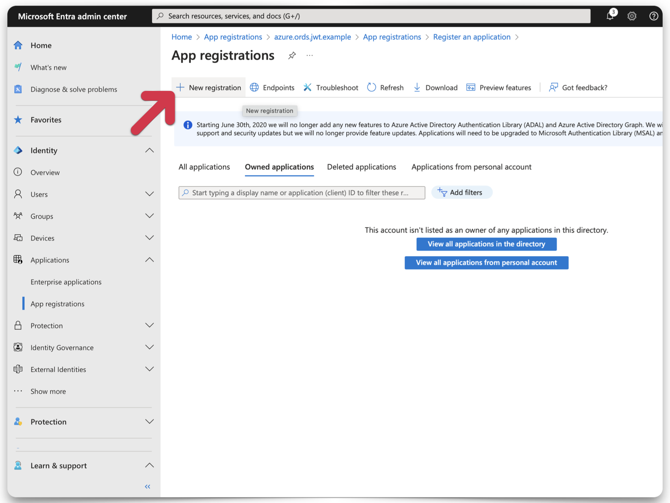Refresh the app registrations list
Screen dimensions: 670x503
385,87
